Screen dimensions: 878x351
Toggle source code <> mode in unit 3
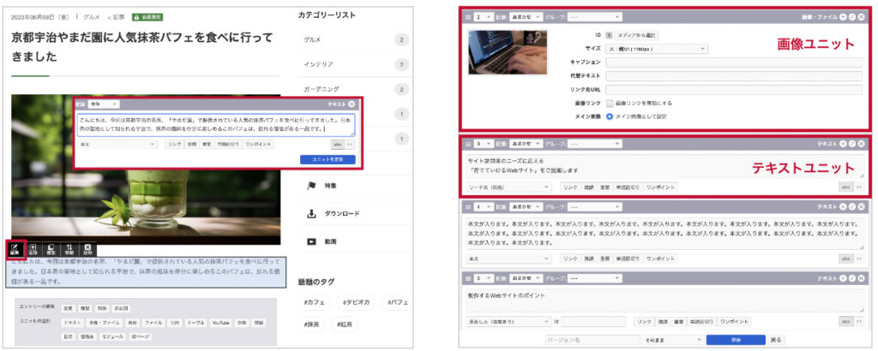click(x=858, y=187)
